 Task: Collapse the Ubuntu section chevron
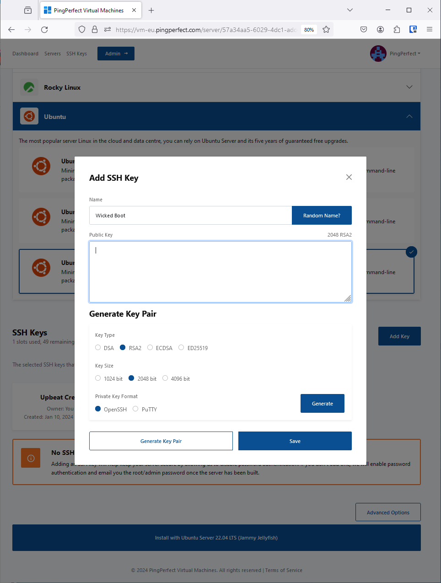[x=409, y=116]
